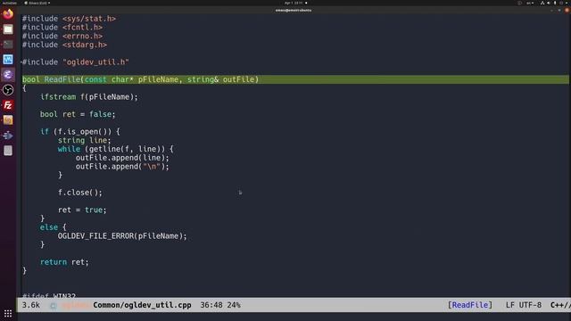Click the while (getline(f, line)) statement
Screen dimensions: 571x321
[116, 149]
